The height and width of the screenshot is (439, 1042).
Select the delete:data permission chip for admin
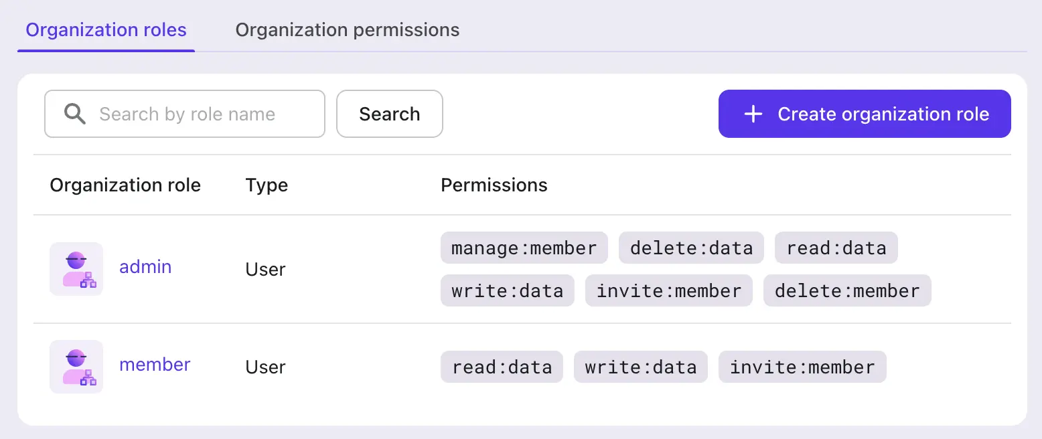tap(690, 248)
